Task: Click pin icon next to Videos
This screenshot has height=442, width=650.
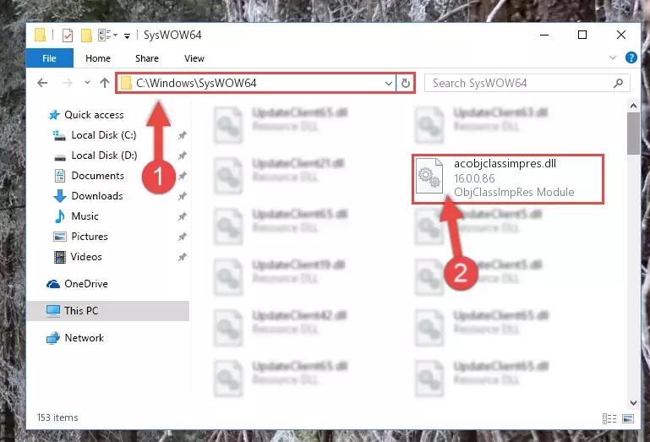Action: pos(182,257)
